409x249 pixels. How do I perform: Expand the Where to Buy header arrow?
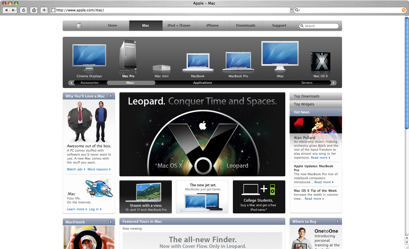[x=338, y=221]
